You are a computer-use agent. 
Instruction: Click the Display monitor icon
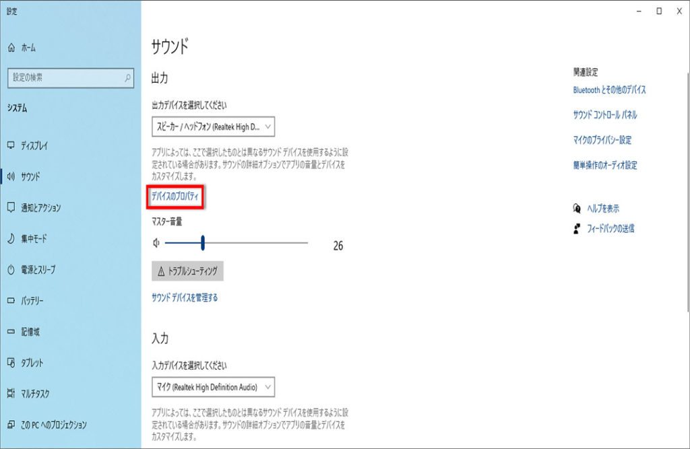point(11,145)
